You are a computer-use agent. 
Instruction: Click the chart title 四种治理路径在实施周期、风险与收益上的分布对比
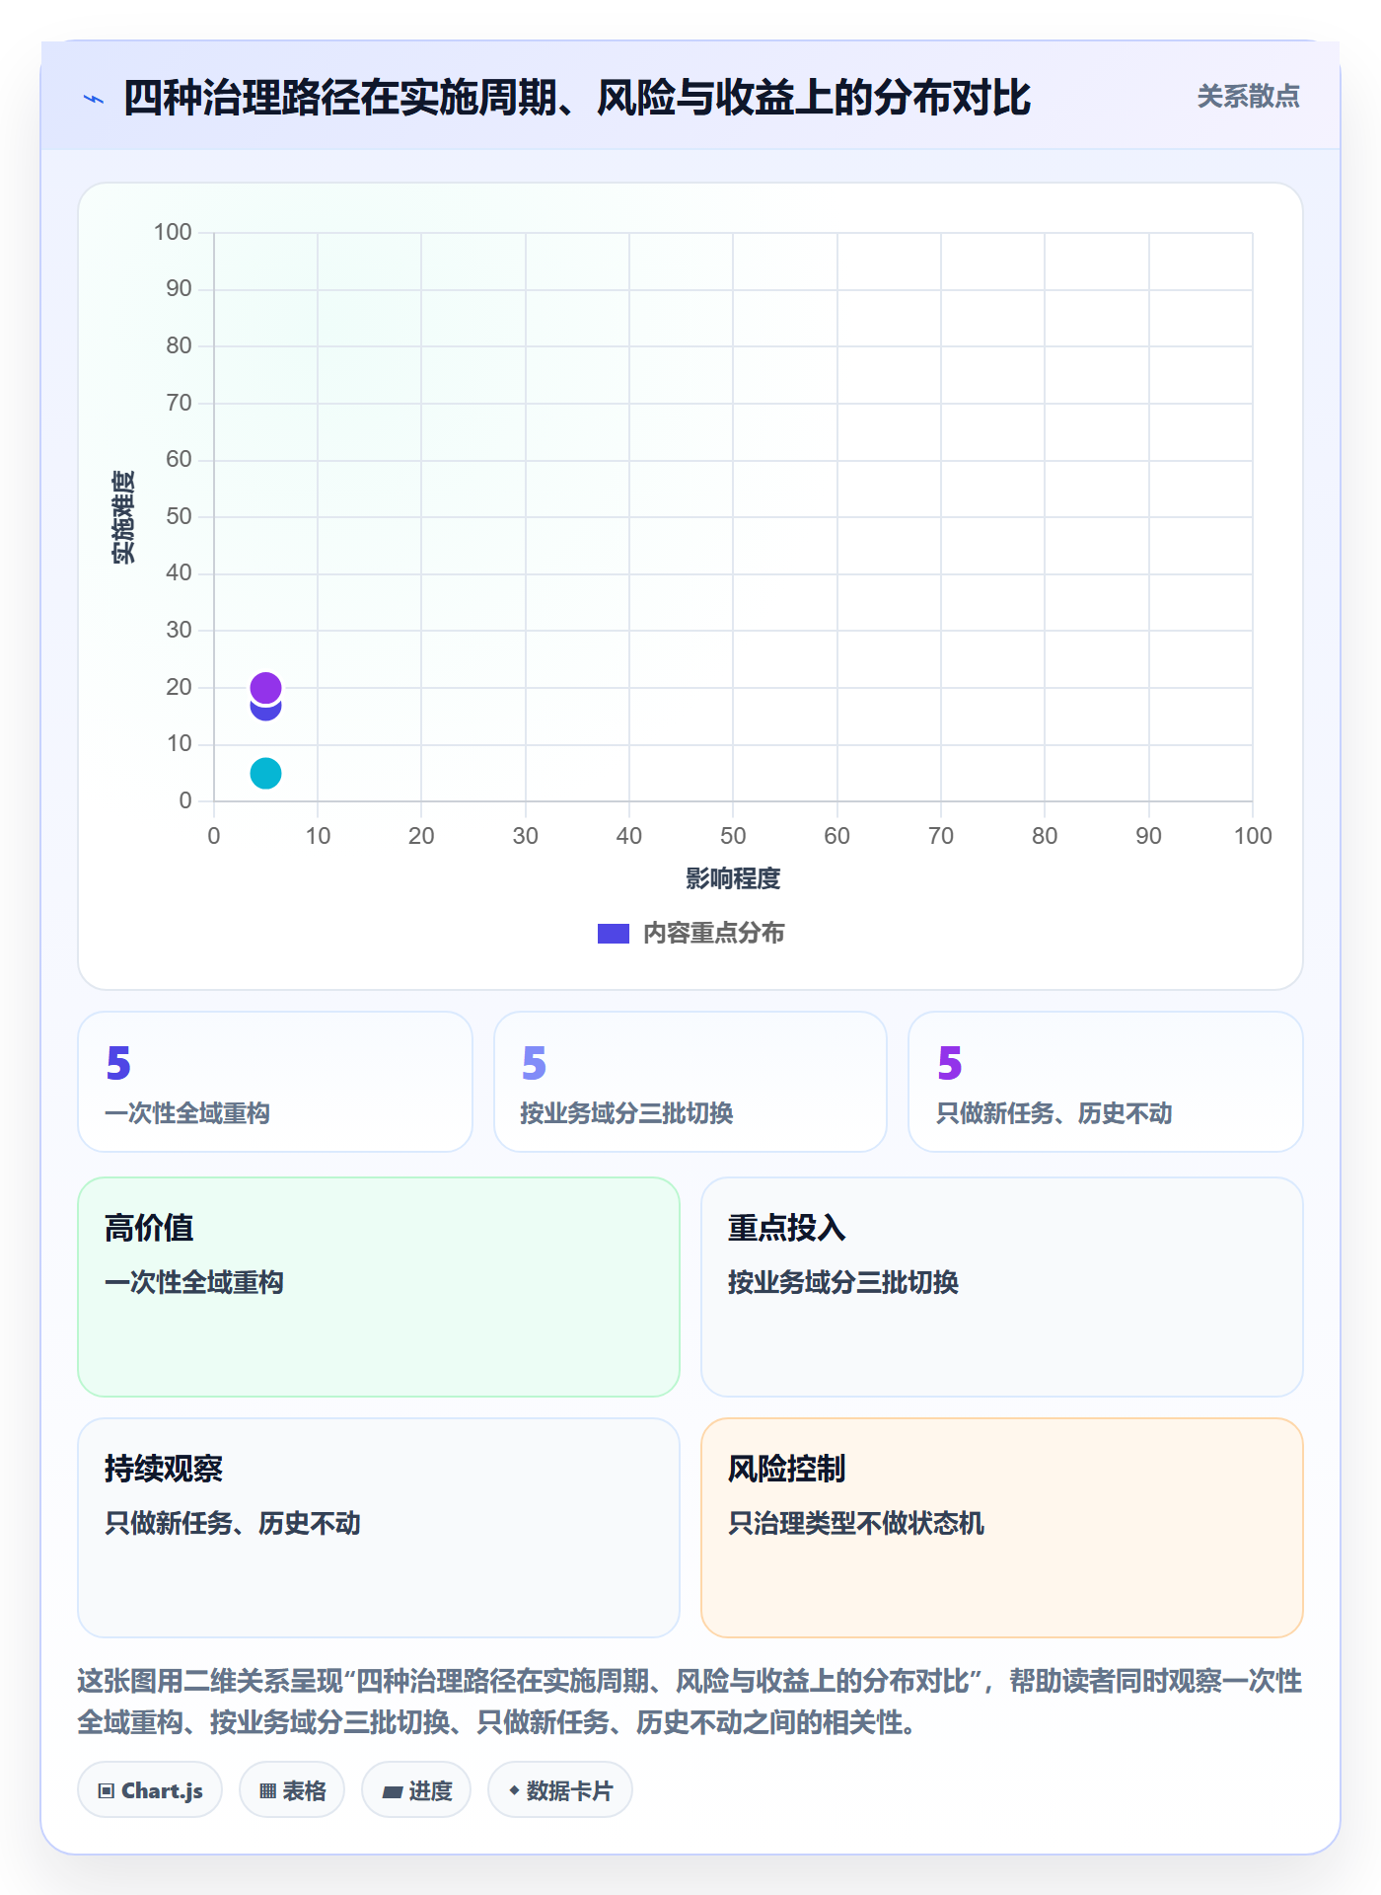coord(577,98)
